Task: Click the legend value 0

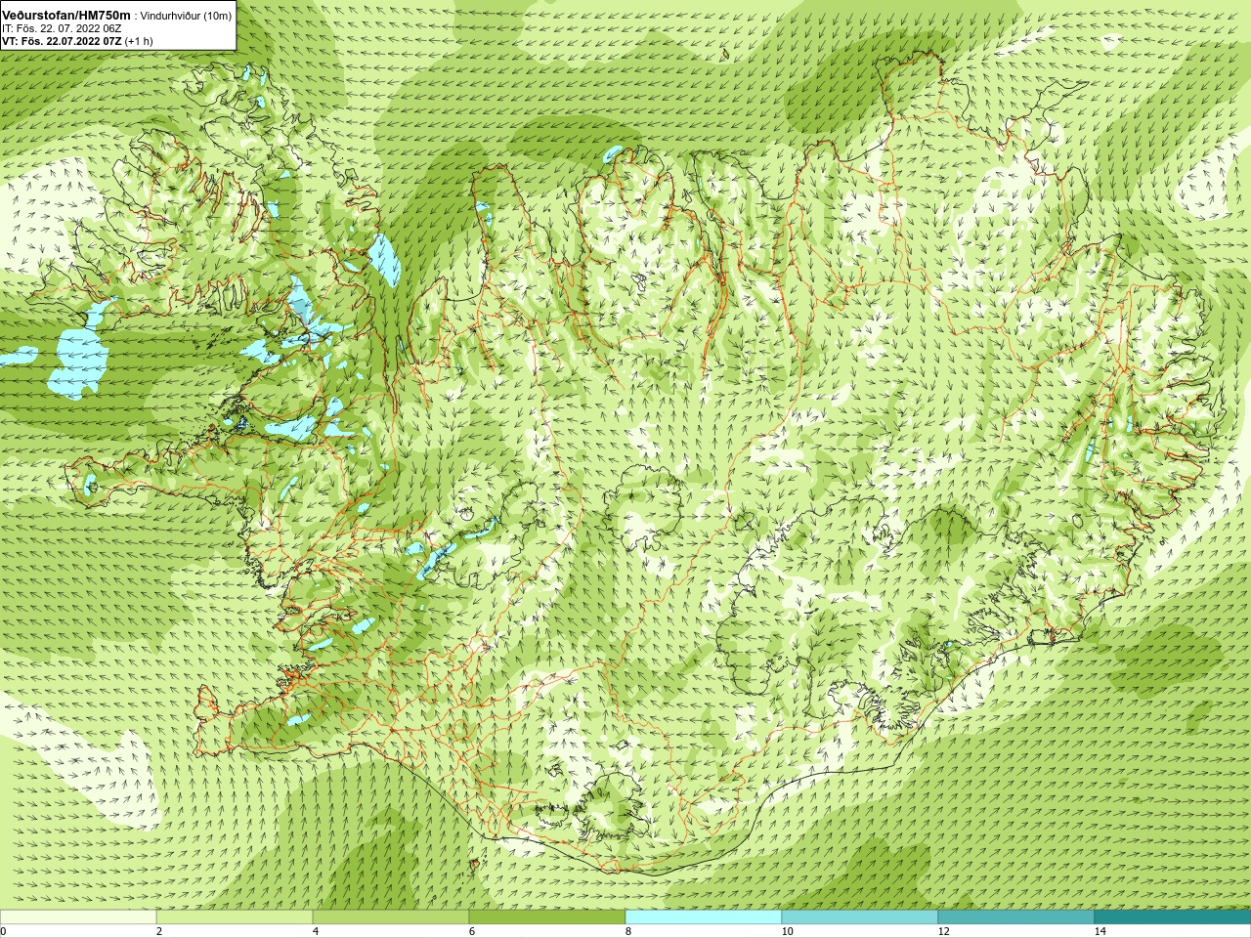Action: pyautogui.click(x=4, y=931)
